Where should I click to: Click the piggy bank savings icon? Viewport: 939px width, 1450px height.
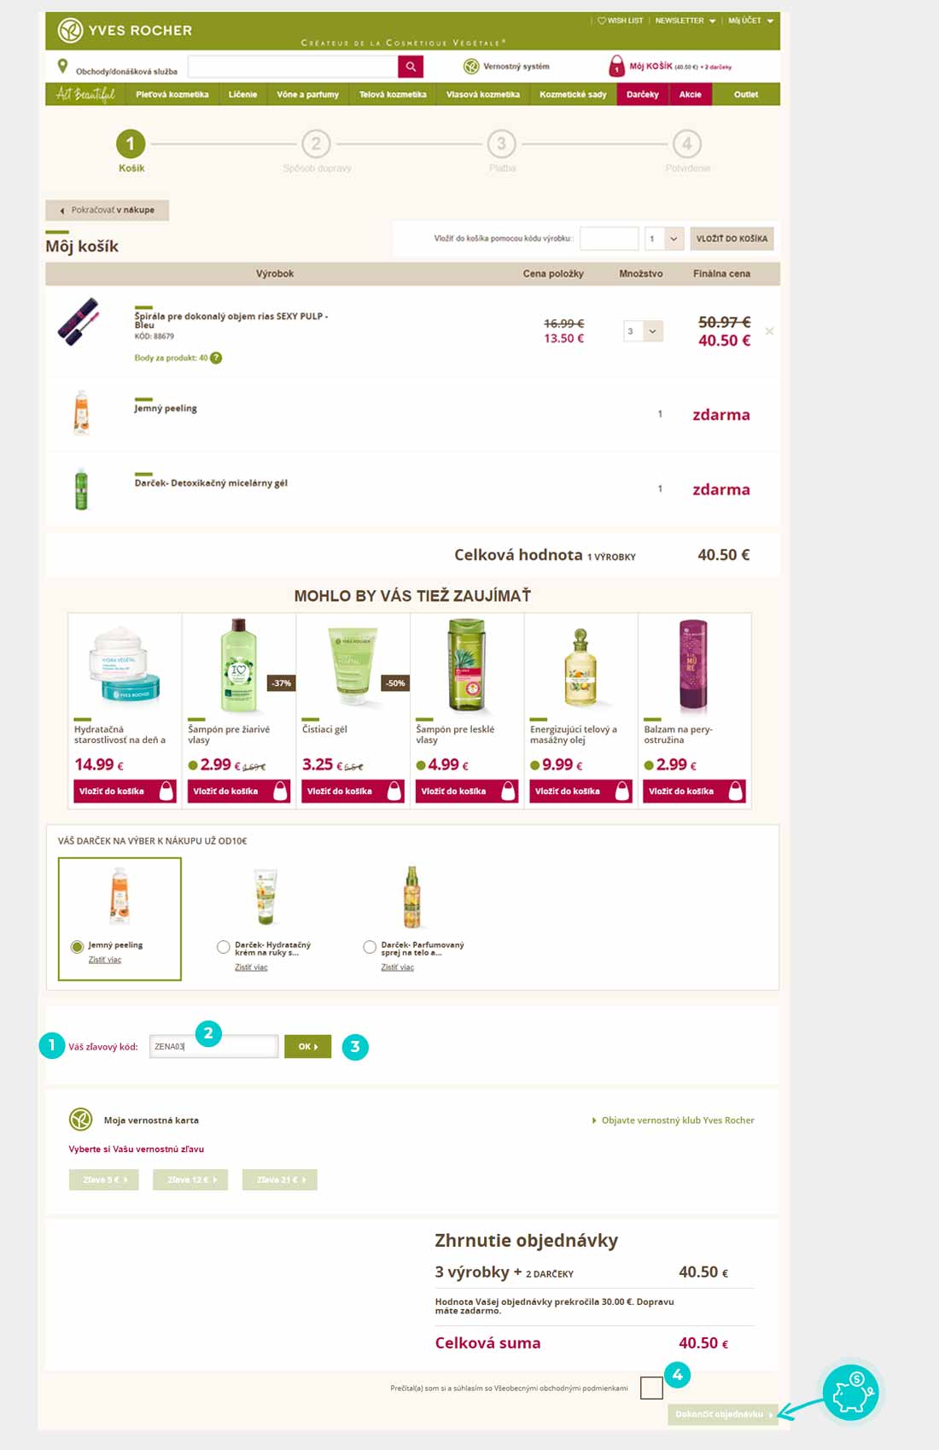pyautogui.click(x=850, y=1392)
